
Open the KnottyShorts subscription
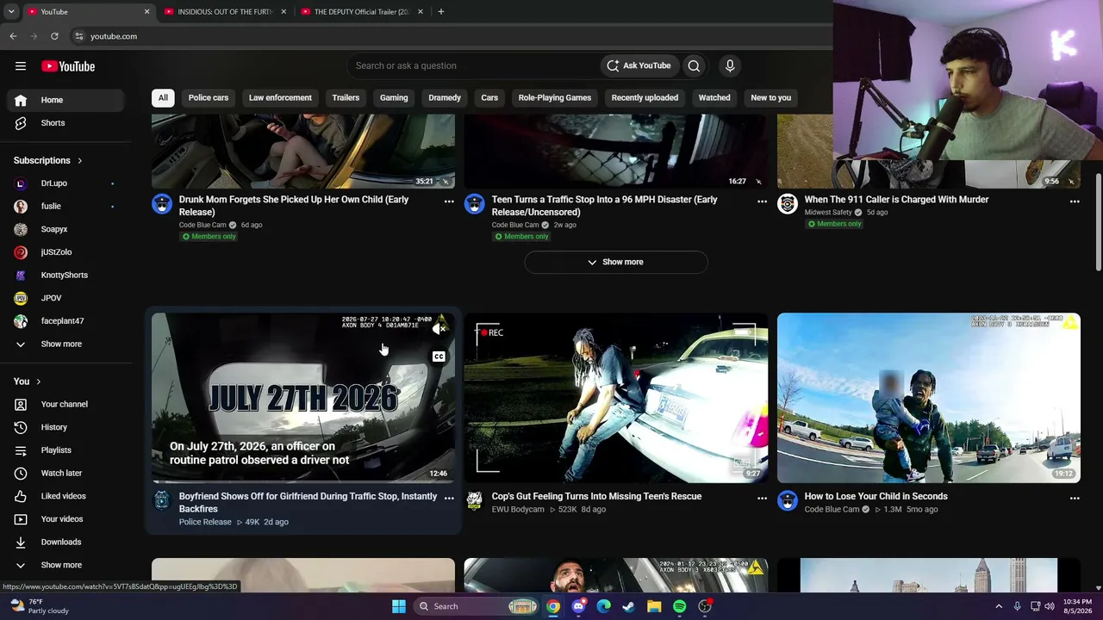[66, 275]
